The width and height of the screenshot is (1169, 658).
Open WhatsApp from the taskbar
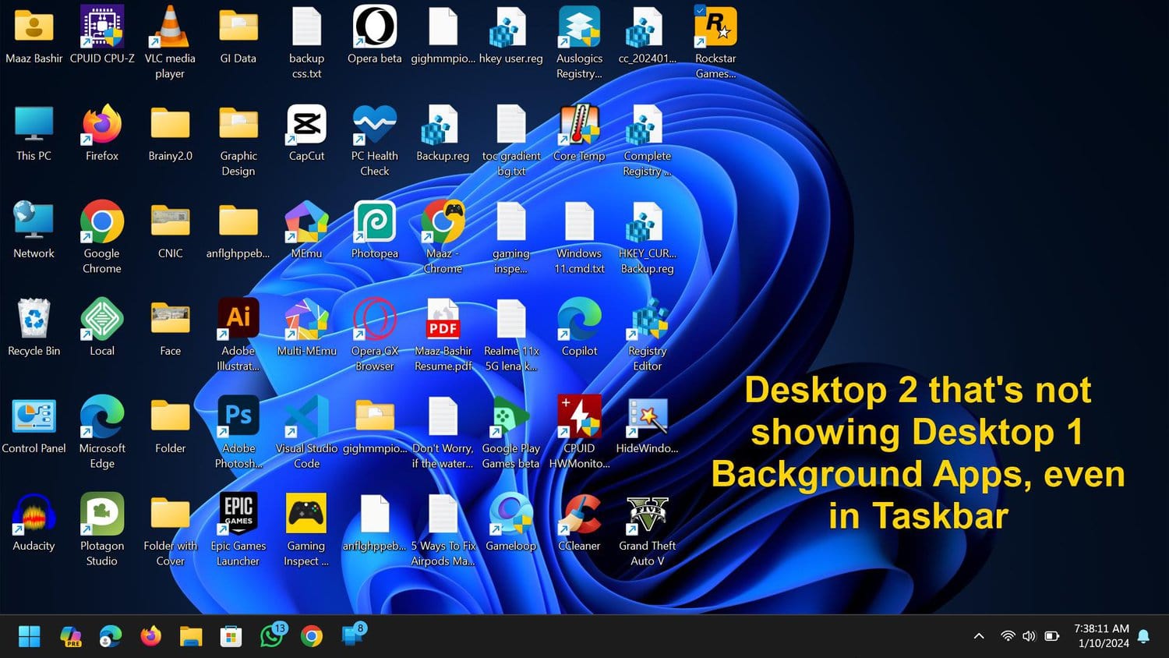coord(271,635)
